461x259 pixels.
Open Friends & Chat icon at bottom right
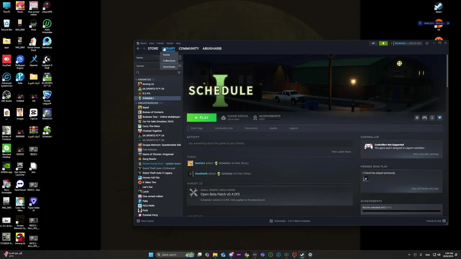click(x=444, y=221)
